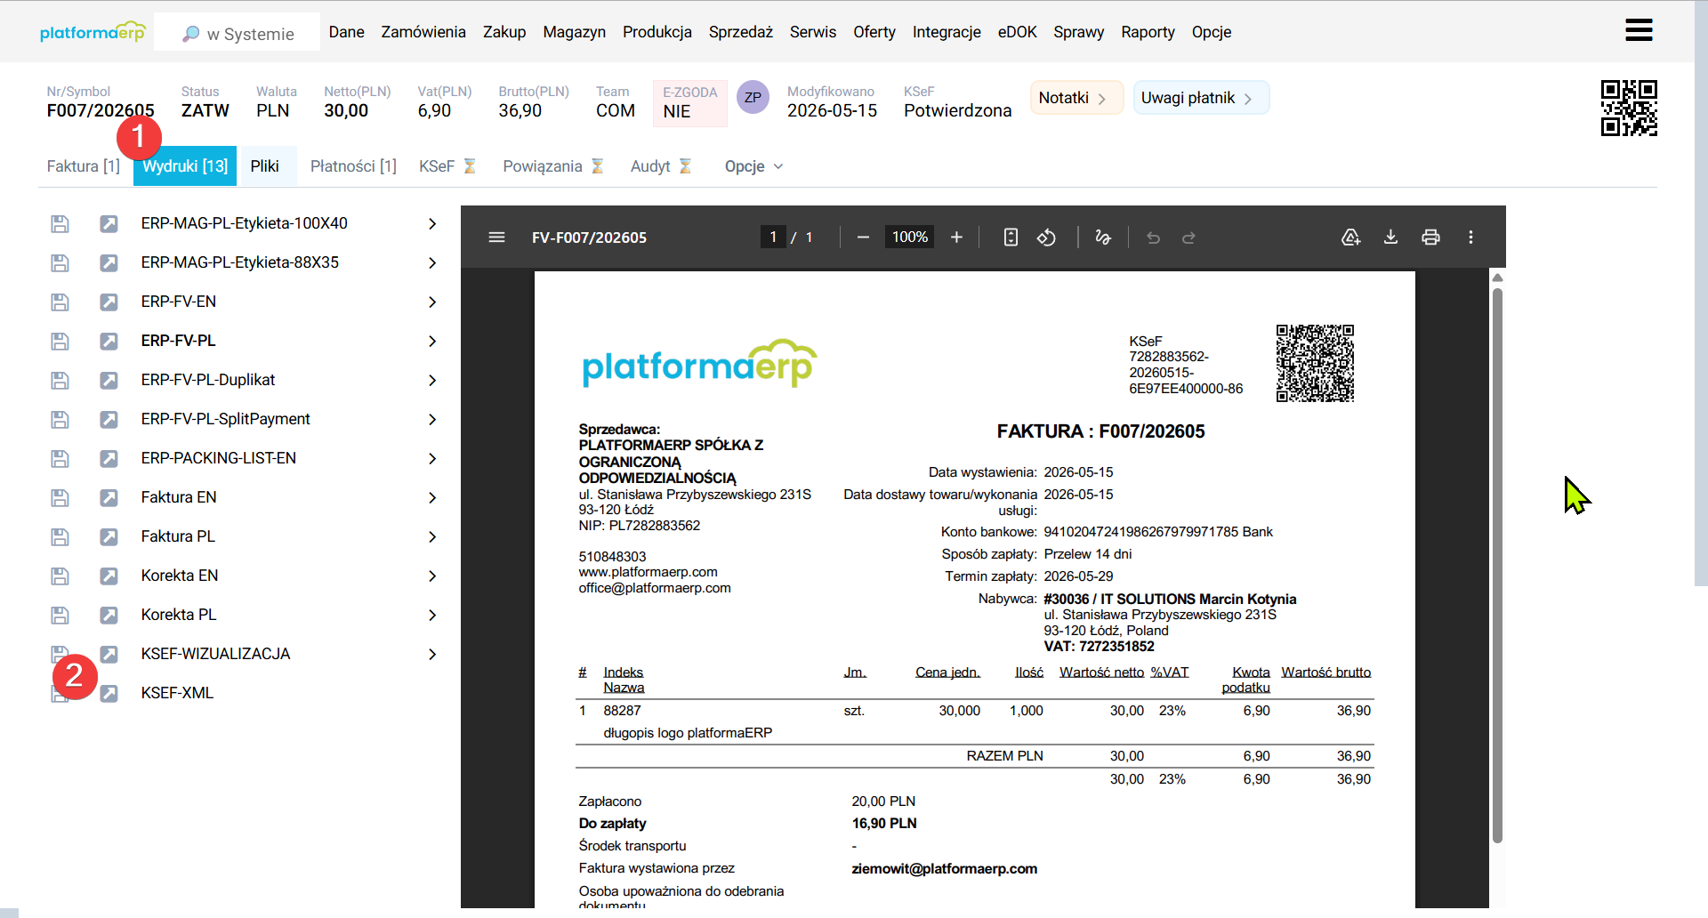This screenshot has width=1708, height=918.
Task: Expand ERP-PACKING-LIST-EN row chevron
Action: coord(432,459)
